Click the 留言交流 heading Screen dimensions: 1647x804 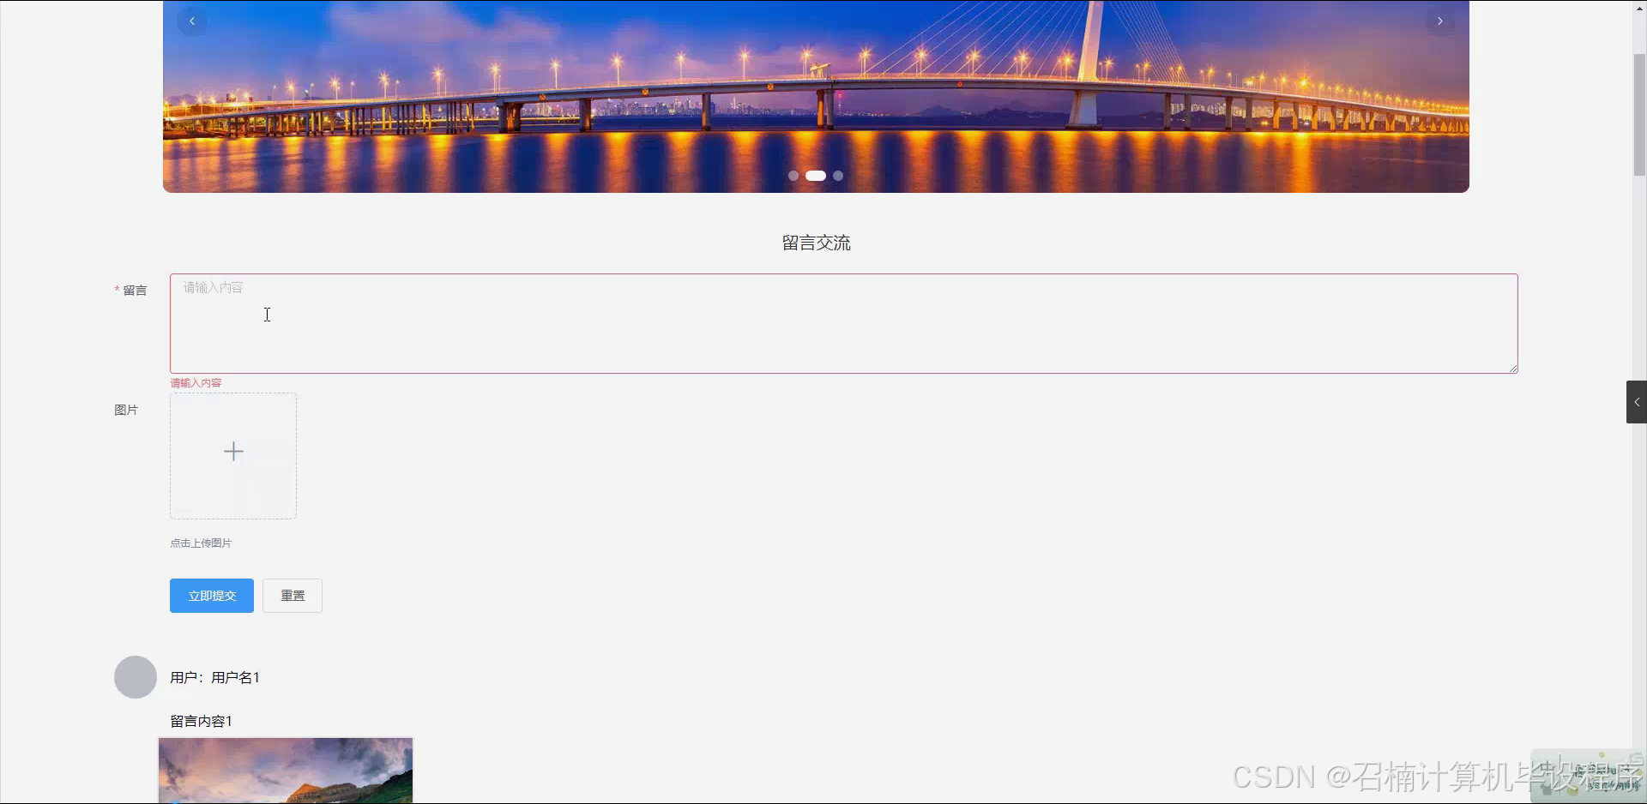[x=817, y=243]
